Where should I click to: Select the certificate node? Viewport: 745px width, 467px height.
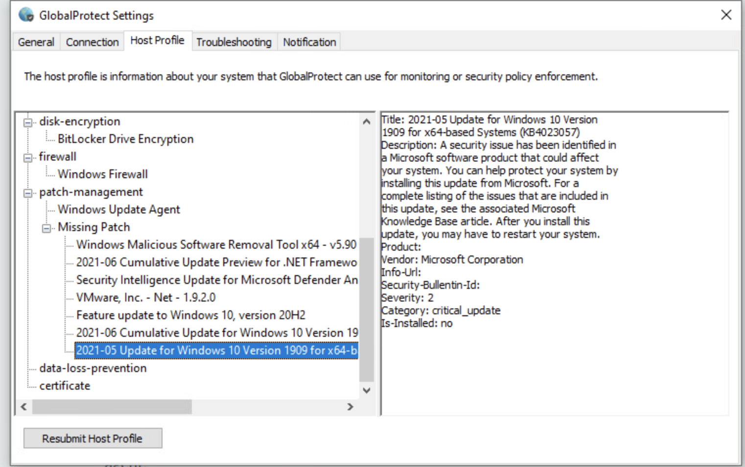(x=65, y=386)
